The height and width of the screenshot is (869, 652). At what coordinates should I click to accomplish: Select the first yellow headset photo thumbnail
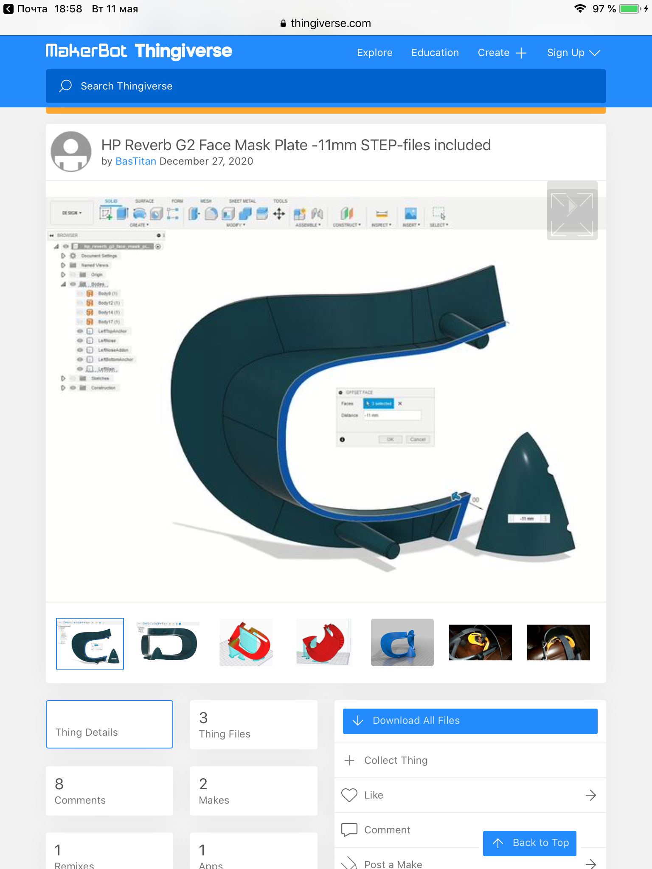[x=481, y=642]
